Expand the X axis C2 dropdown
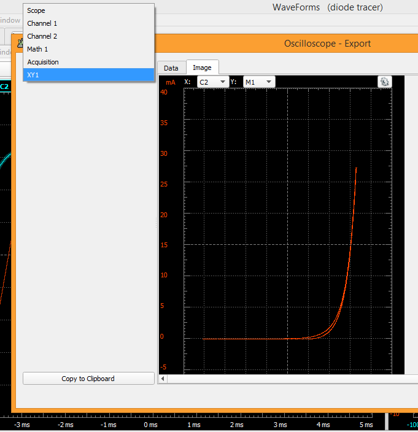Image resolution: width=418 pixels, height=432 pixels. pos(213,82)
